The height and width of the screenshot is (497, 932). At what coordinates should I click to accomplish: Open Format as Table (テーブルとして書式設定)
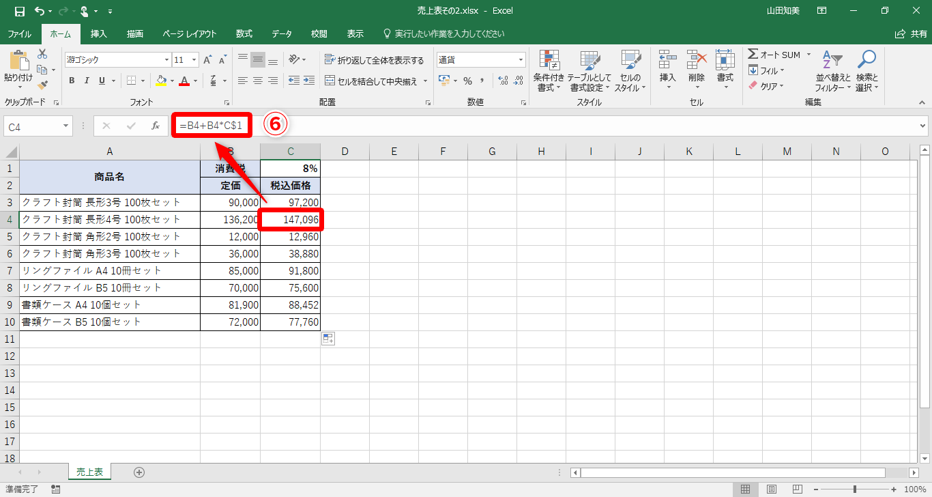click(x=589, y=71)
